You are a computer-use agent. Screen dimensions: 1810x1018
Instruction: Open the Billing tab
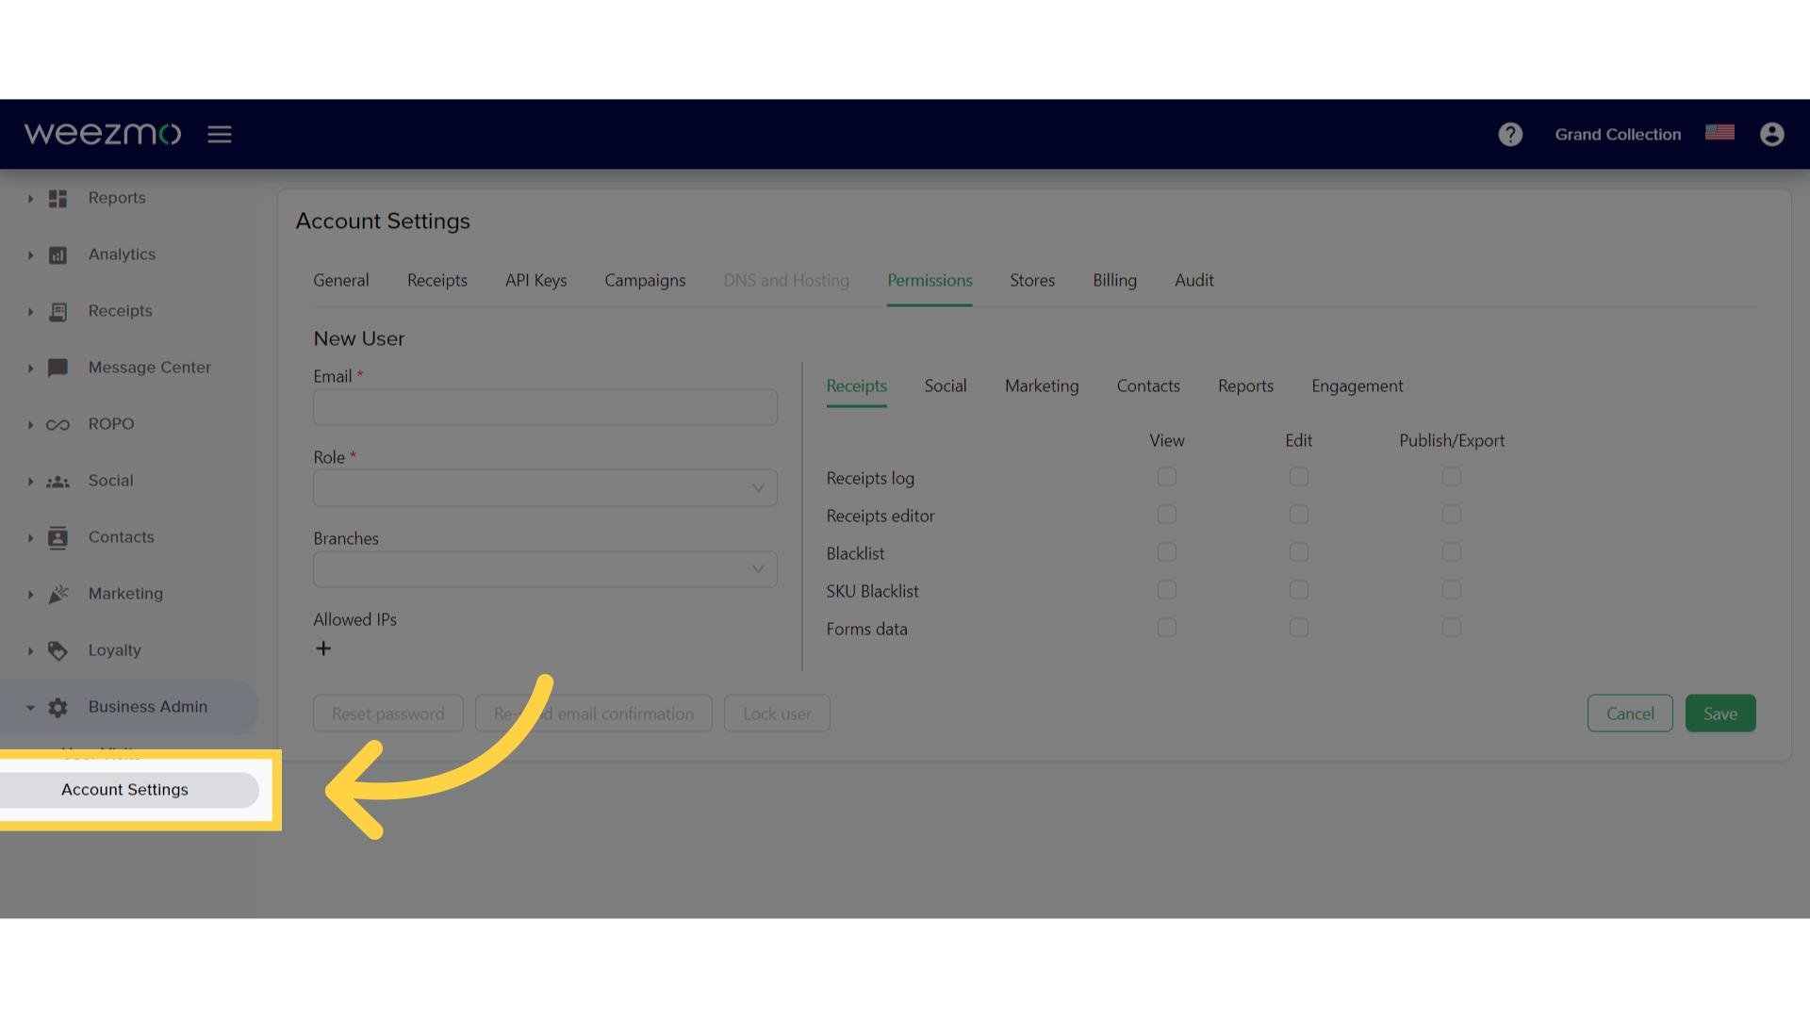tap(1114, 281)
